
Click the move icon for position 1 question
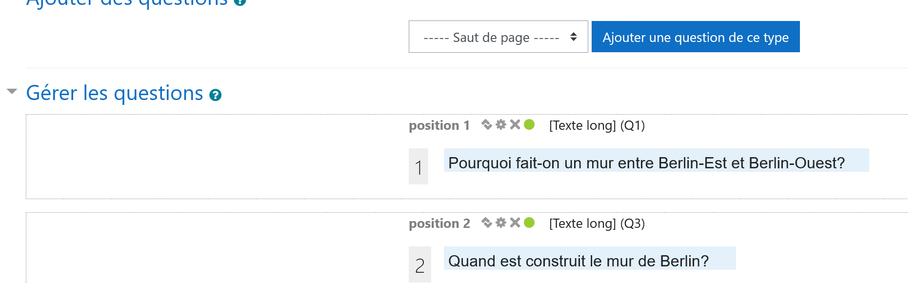click(x=486, y=125)
